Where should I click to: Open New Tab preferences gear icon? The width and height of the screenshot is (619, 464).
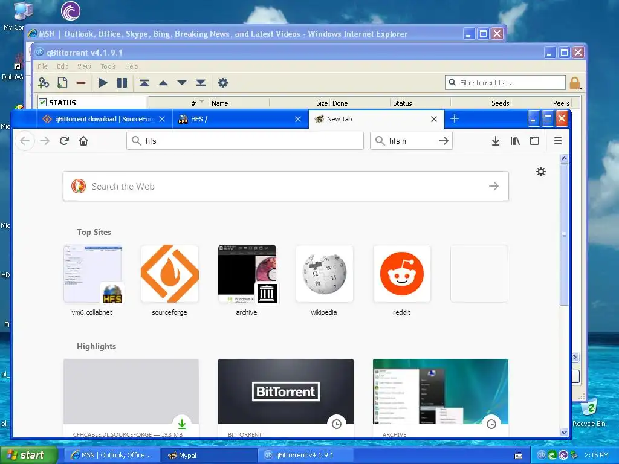coord(541,171)
